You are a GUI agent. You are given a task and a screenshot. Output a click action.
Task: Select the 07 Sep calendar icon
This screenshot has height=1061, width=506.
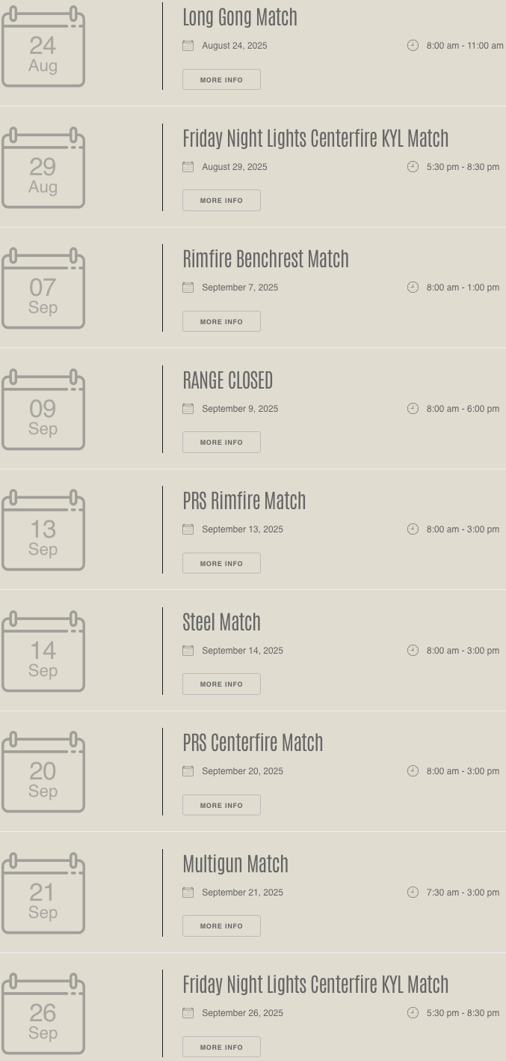(x=43, y=288)
